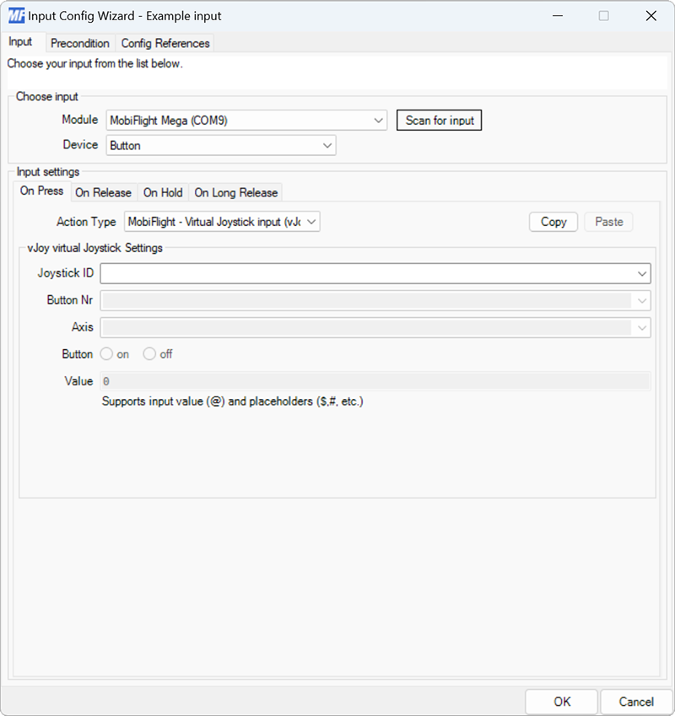The height and width of the screenshot is (716, 675).
Task: Select the On Release tab
Action: tap(104, 192)
